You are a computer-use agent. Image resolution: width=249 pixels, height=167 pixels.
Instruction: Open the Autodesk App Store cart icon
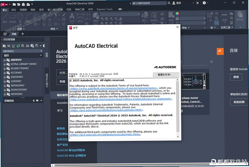[x=197, y=3]
